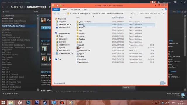Image resolution: width=187 pixels, height=105 pixels.
Task: Open Yandex browser from taskbar
Action: (x=20, y=102)
